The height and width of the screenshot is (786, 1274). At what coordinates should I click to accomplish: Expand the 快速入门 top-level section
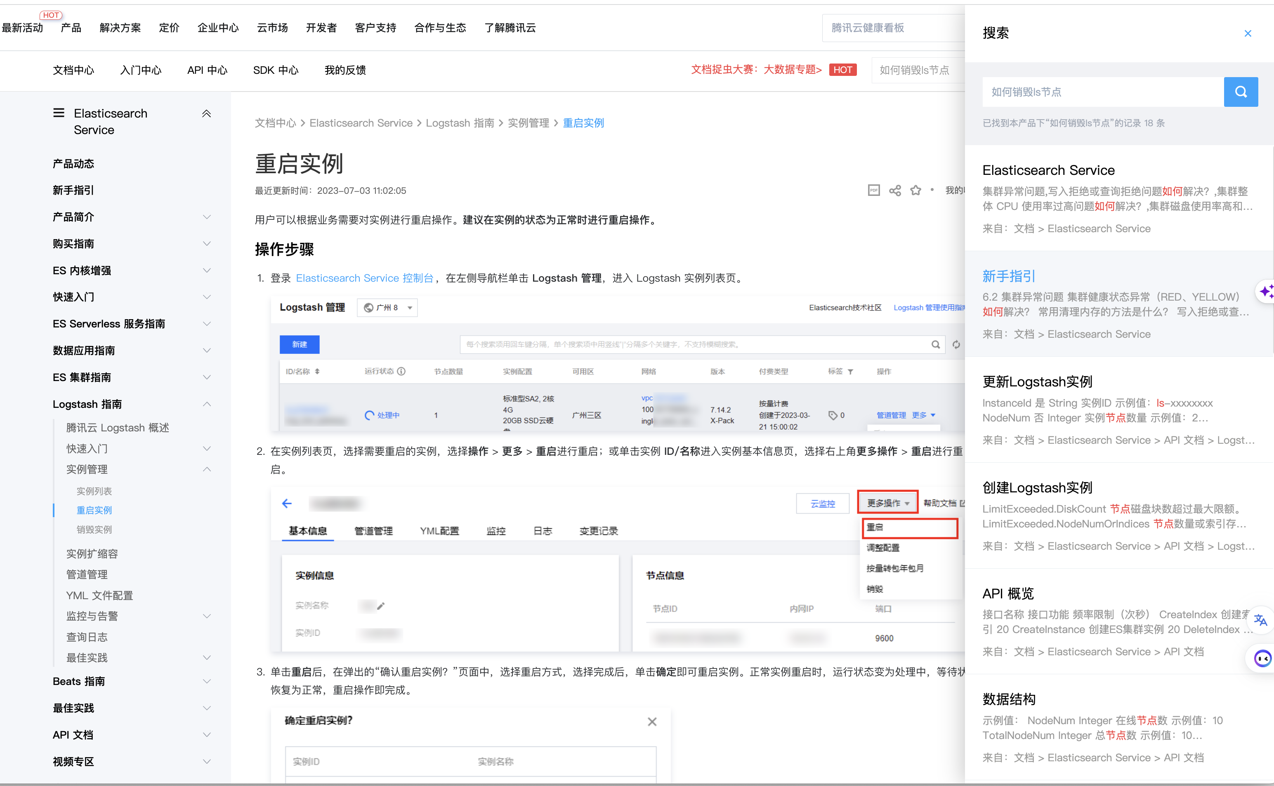tap(206, 297)
